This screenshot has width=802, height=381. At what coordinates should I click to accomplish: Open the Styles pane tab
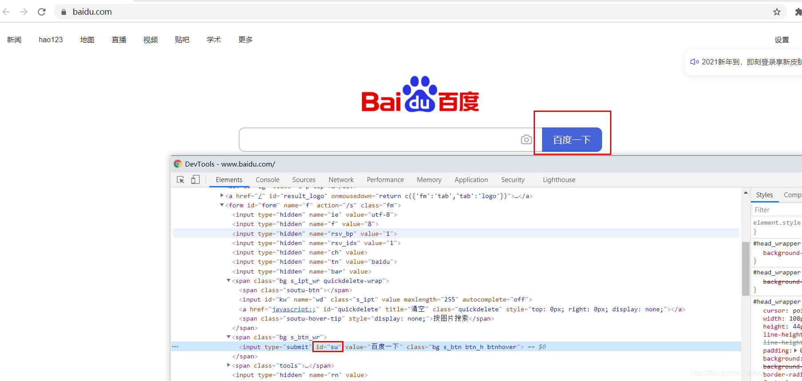[x=765, y=195]
